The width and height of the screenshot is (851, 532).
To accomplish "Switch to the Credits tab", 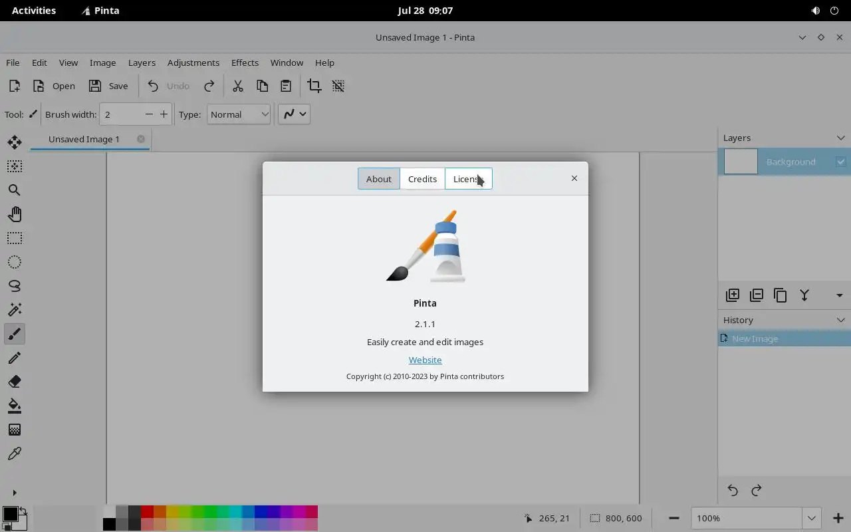I will pyautogui.click(x=422, y=179).
